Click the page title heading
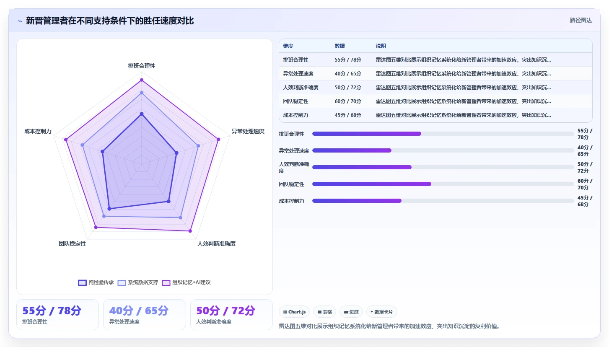Image resolution: width=609 pixels, height=347 pixels. [110, 21]
